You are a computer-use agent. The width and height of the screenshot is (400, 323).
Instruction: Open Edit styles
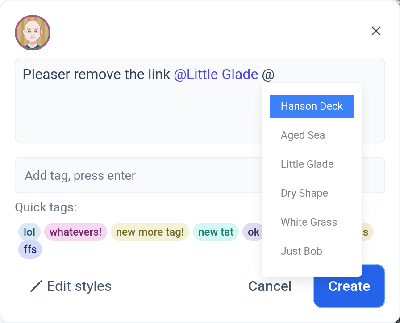click(x=71, y=286)
